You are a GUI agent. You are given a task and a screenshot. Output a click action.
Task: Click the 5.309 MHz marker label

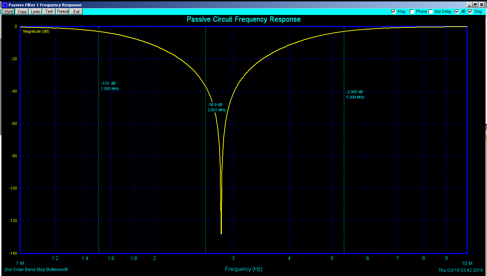point(355,97)
